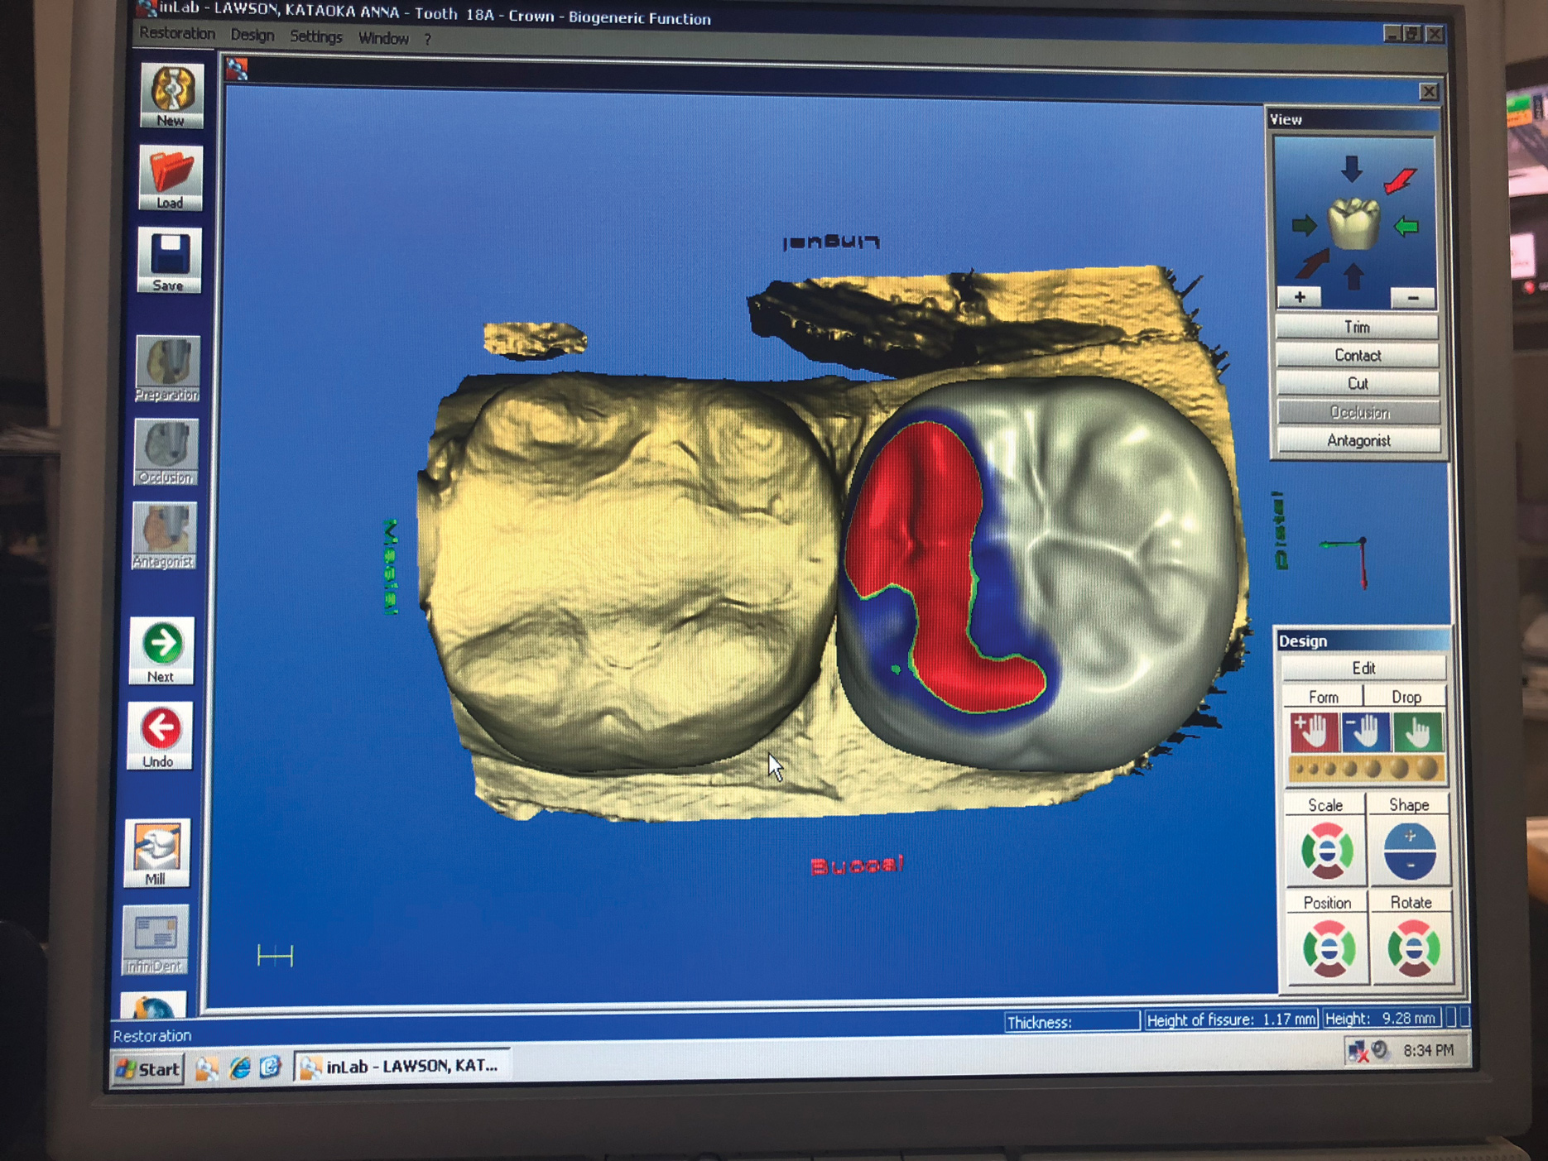Click the Edit button in Design panel
This screenshot has width=1548, height=1161.
[1363, 668]
